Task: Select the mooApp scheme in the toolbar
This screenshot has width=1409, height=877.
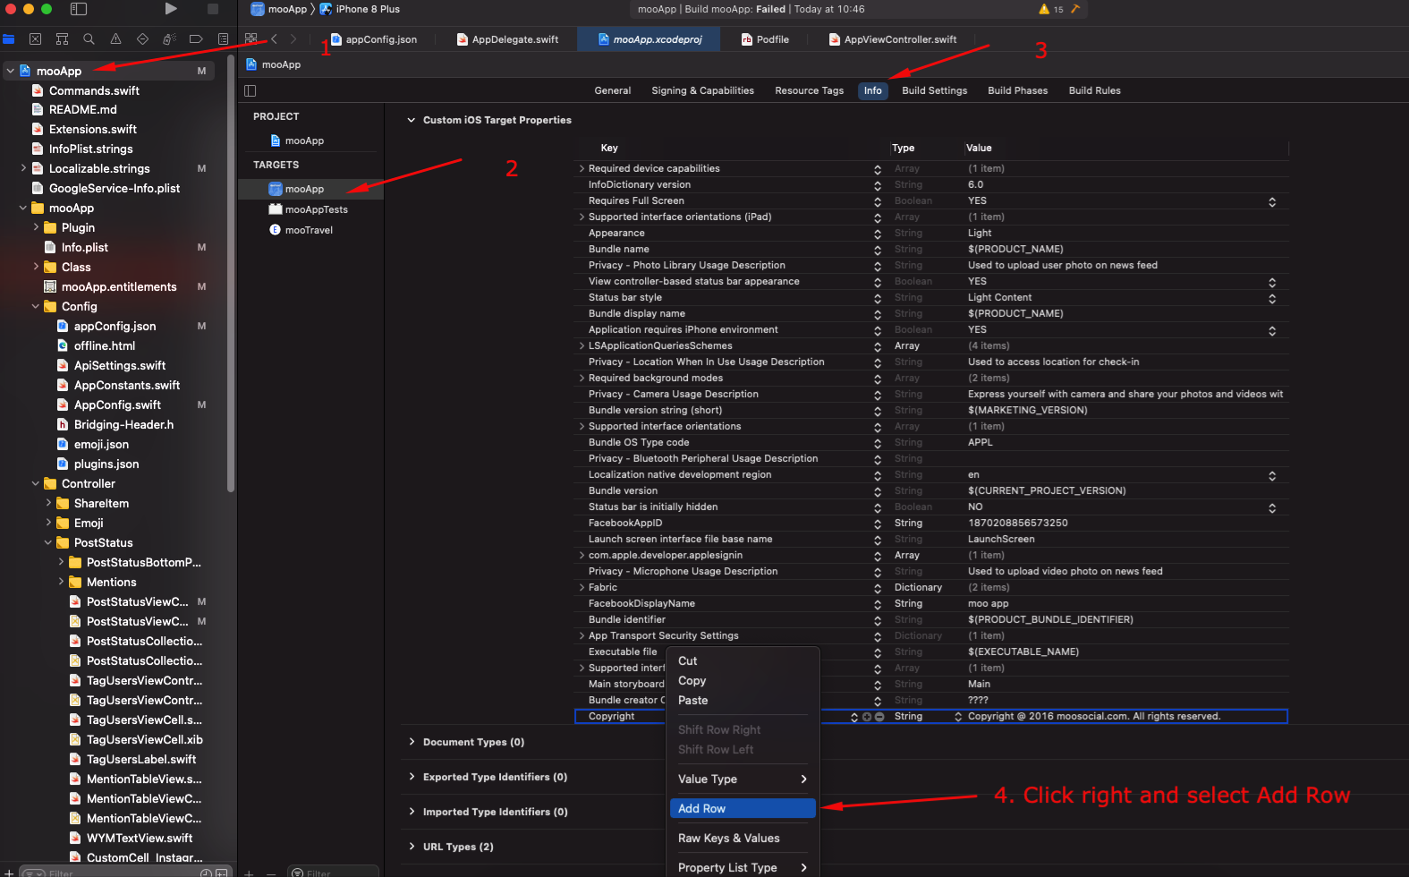Action: [279, 9]
